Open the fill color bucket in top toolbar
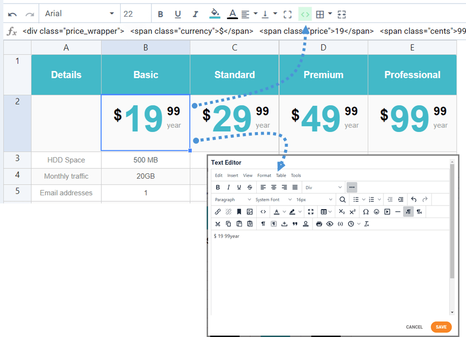The width and height of the screenshot is (466, 337). [215, 14]
